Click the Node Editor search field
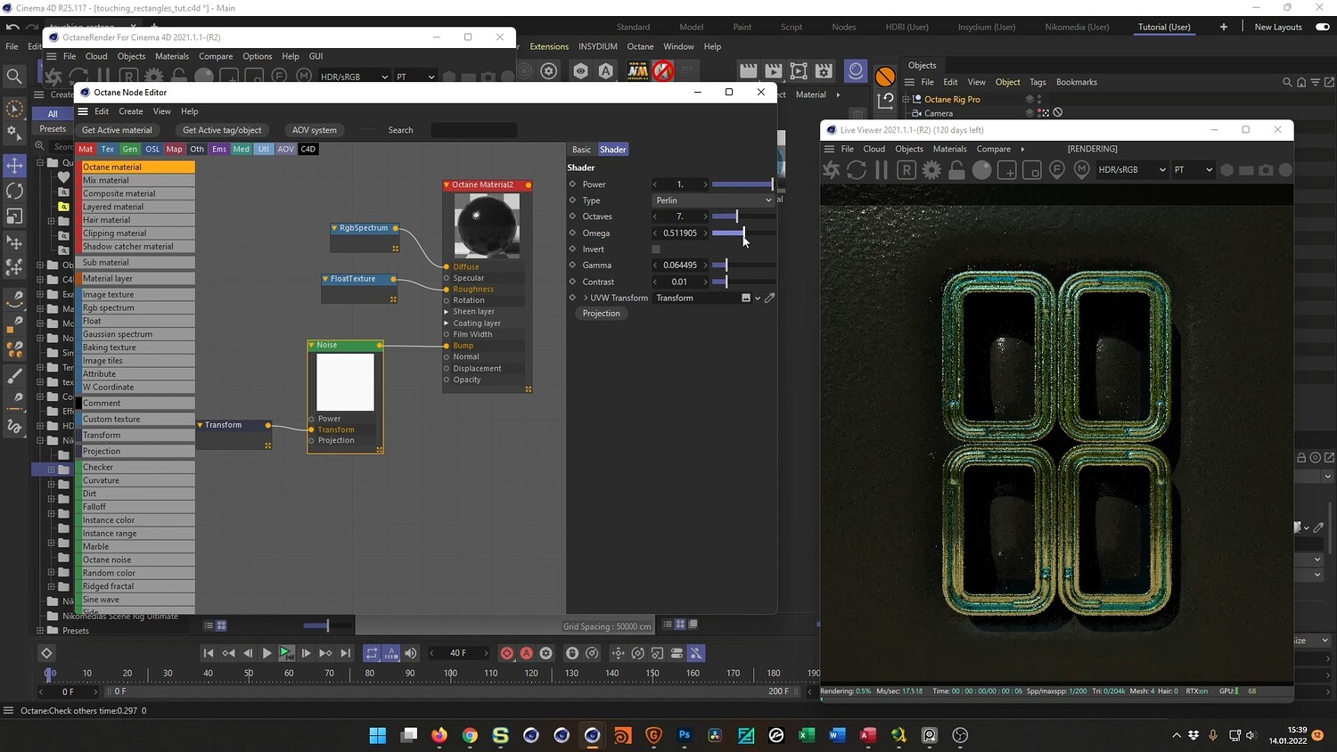Viewport: 1337px width, 752px height. pyautogui.click(x=473, y=130)
